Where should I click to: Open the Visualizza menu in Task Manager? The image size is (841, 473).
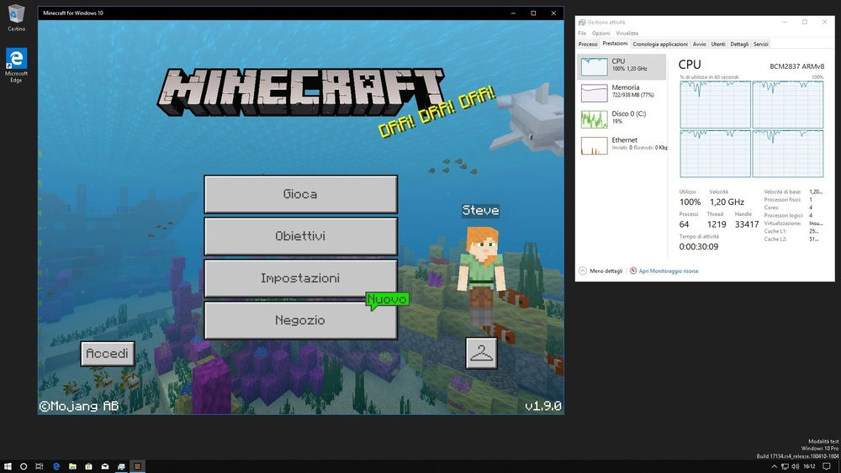pos(627,34)
